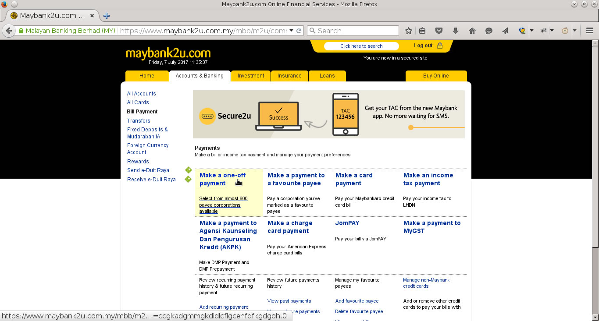
Task: Open Receive e-Duit Raya link
Action: click(x=151, y=180)
